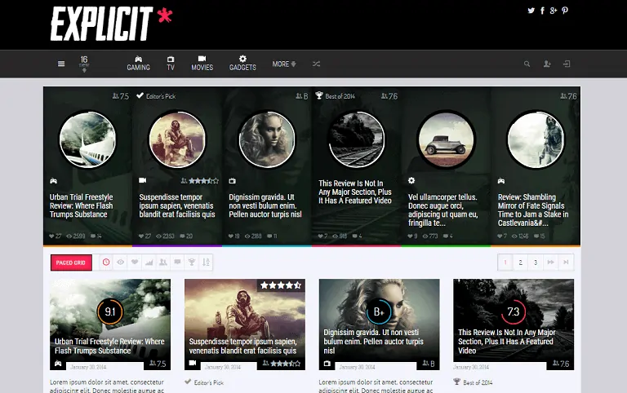Click the Paged Grid label button

71,263
